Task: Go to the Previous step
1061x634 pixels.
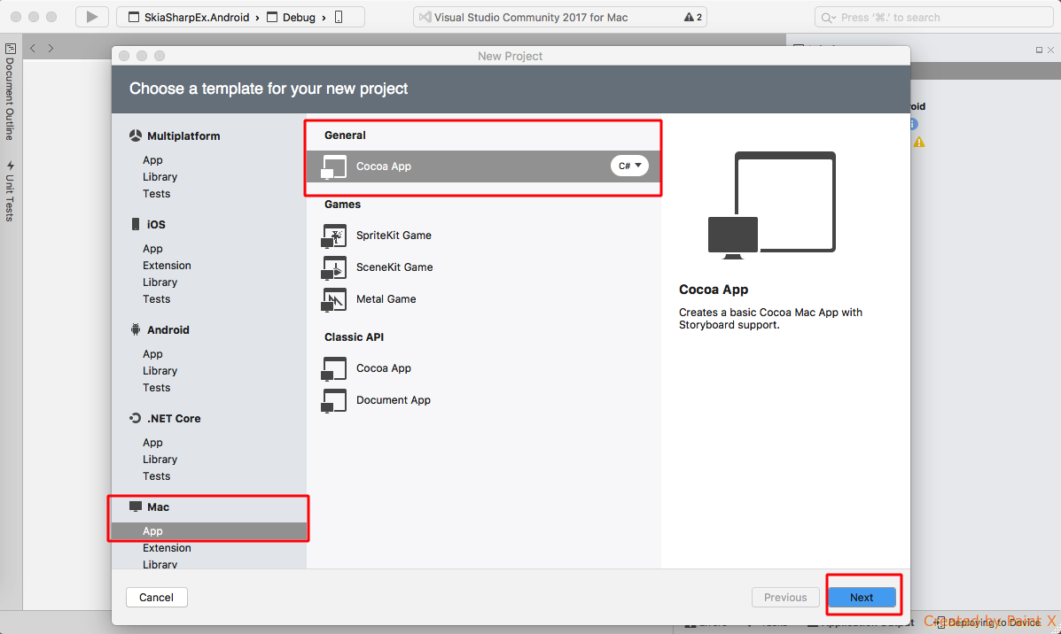Action: pos(785,598)
